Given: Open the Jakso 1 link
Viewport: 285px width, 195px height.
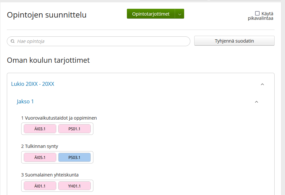Looking at the screenshot, I should click(25, 101).
